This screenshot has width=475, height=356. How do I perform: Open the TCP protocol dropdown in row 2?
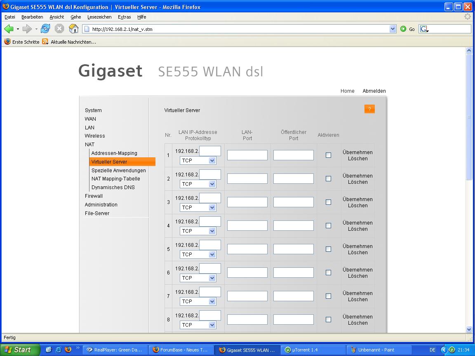coord(198,184)
